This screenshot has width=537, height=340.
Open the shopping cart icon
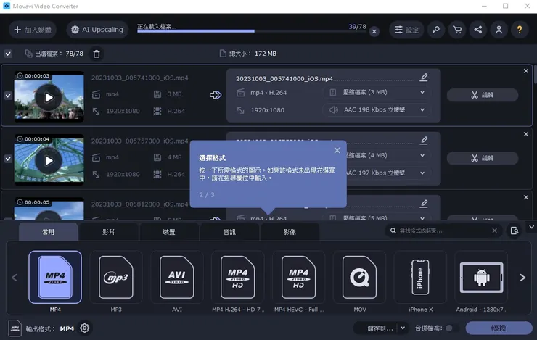tap(457, 30)
